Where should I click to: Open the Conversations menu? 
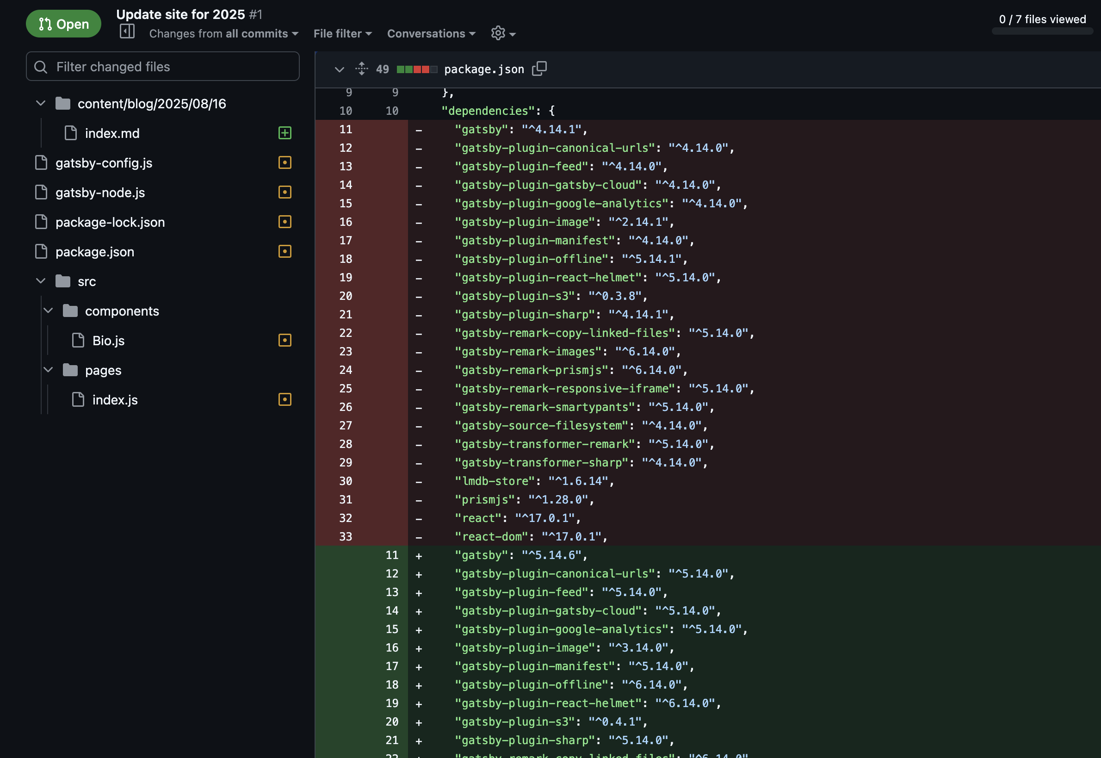(x=431, y=34)
